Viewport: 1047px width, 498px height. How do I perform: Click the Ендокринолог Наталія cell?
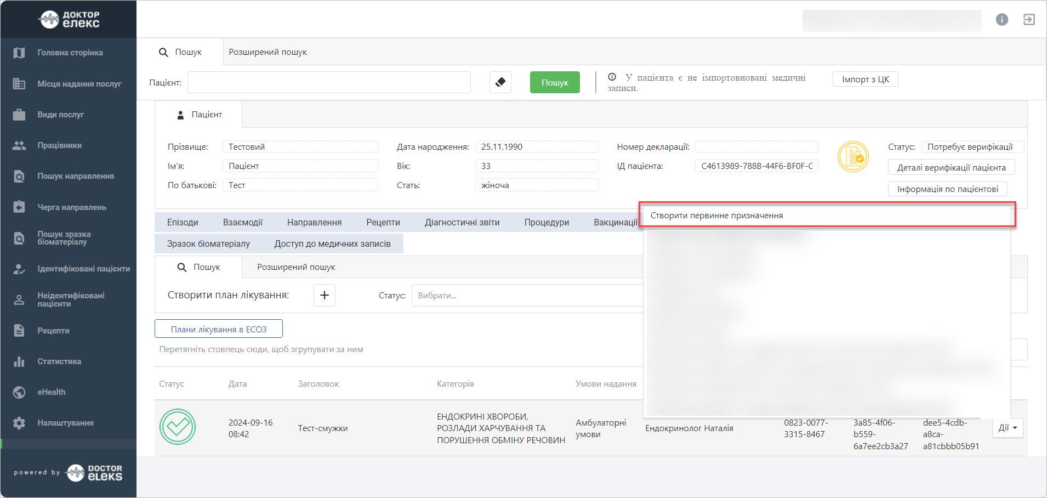point(689,428)
